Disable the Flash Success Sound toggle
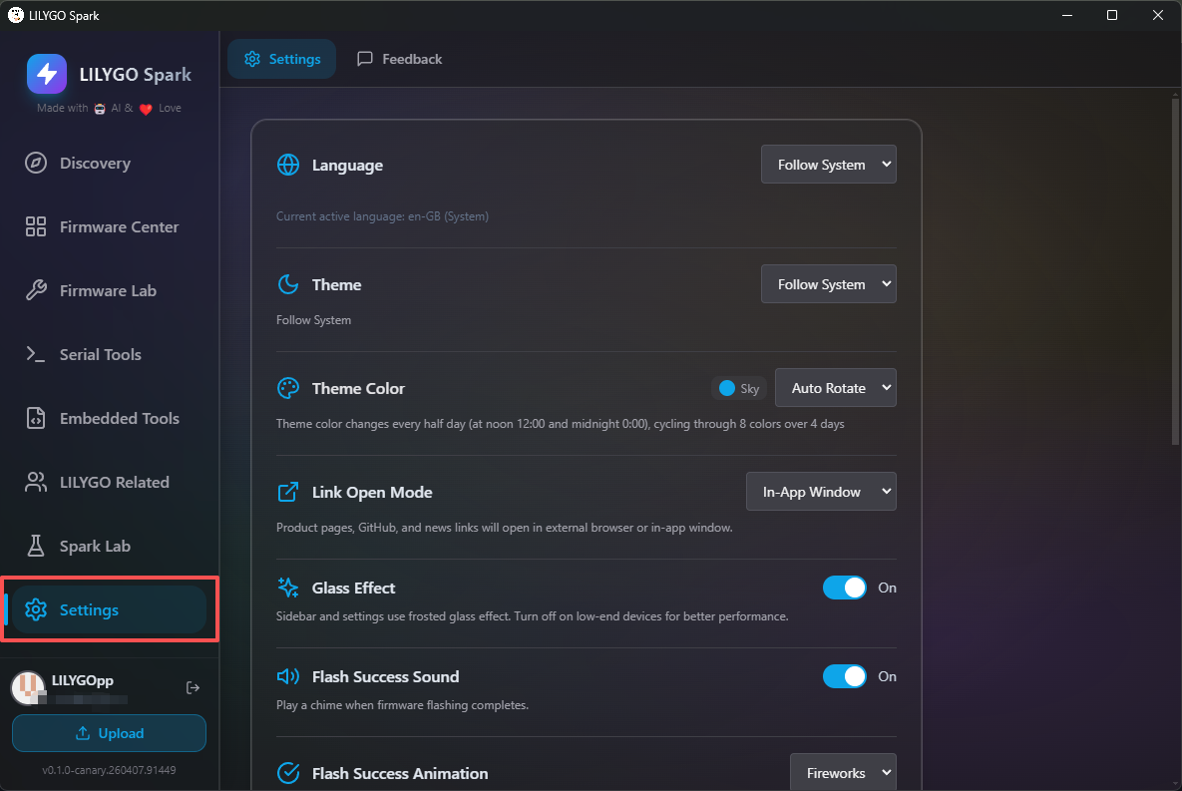 [x=844, y=677]
